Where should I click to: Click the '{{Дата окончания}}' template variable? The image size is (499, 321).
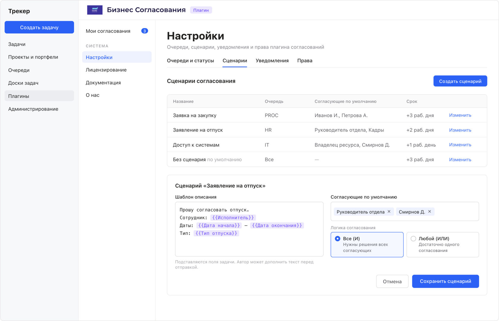277,225
